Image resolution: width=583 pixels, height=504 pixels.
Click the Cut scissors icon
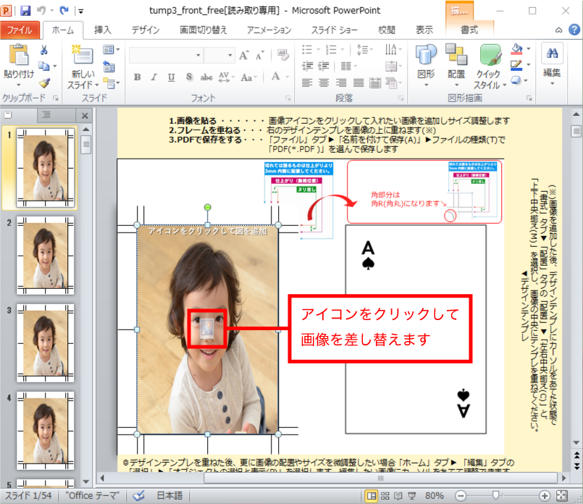coord(44,51)
